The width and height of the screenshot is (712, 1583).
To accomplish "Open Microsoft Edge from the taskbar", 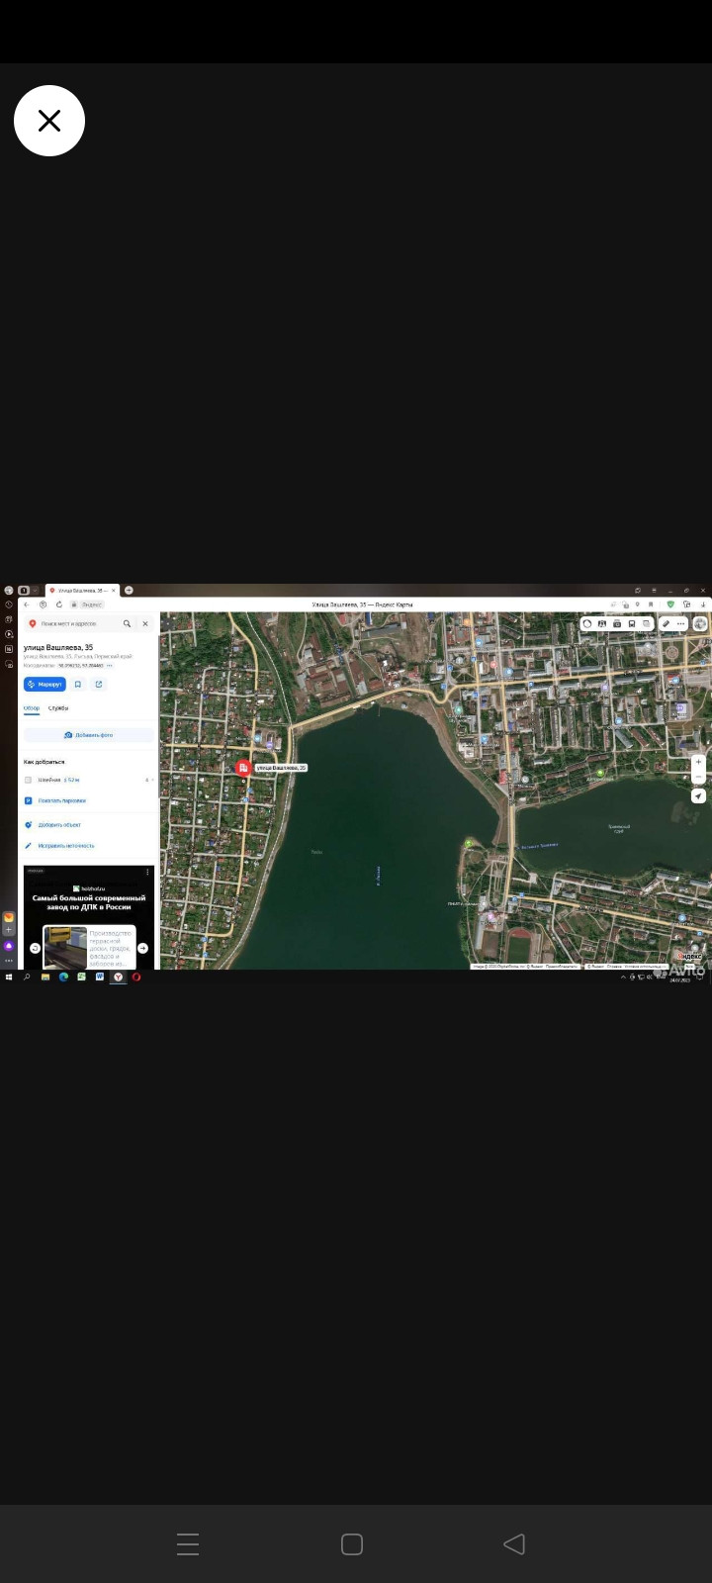I will coord(63,977).
